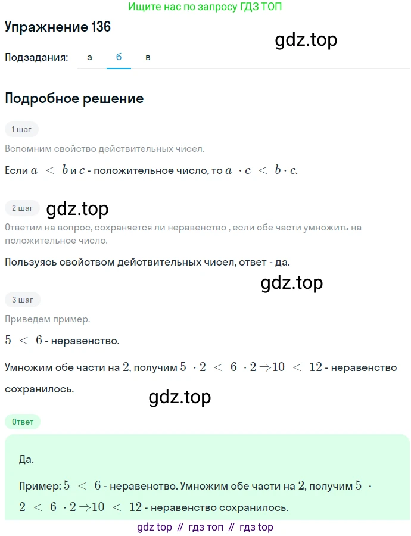Click the top green ГДЗ ТОП banner text
The height and width of the screenshot is (536, 411).
coord(205,7)
